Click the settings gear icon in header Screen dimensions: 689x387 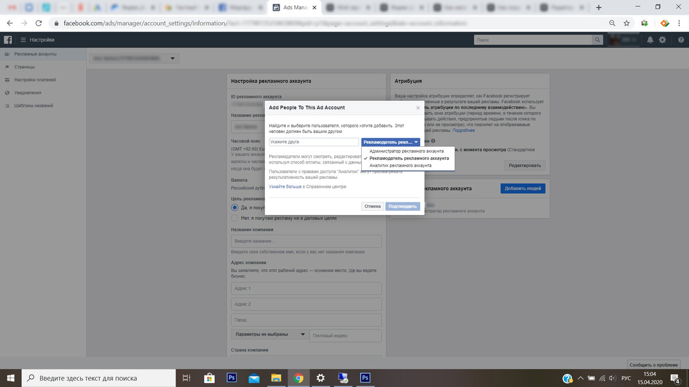[663, 40]
